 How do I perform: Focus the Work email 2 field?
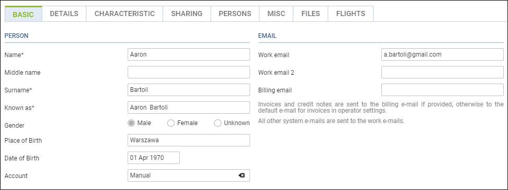point(442,72)
